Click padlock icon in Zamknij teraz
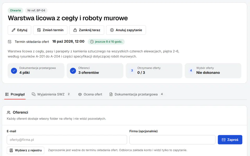The width and height of the screenshot is (250, 156). point(75,30)
